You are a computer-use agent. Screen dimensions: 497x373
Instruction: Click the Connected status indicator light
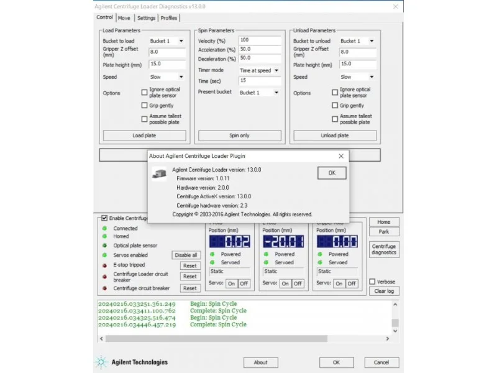104,228
